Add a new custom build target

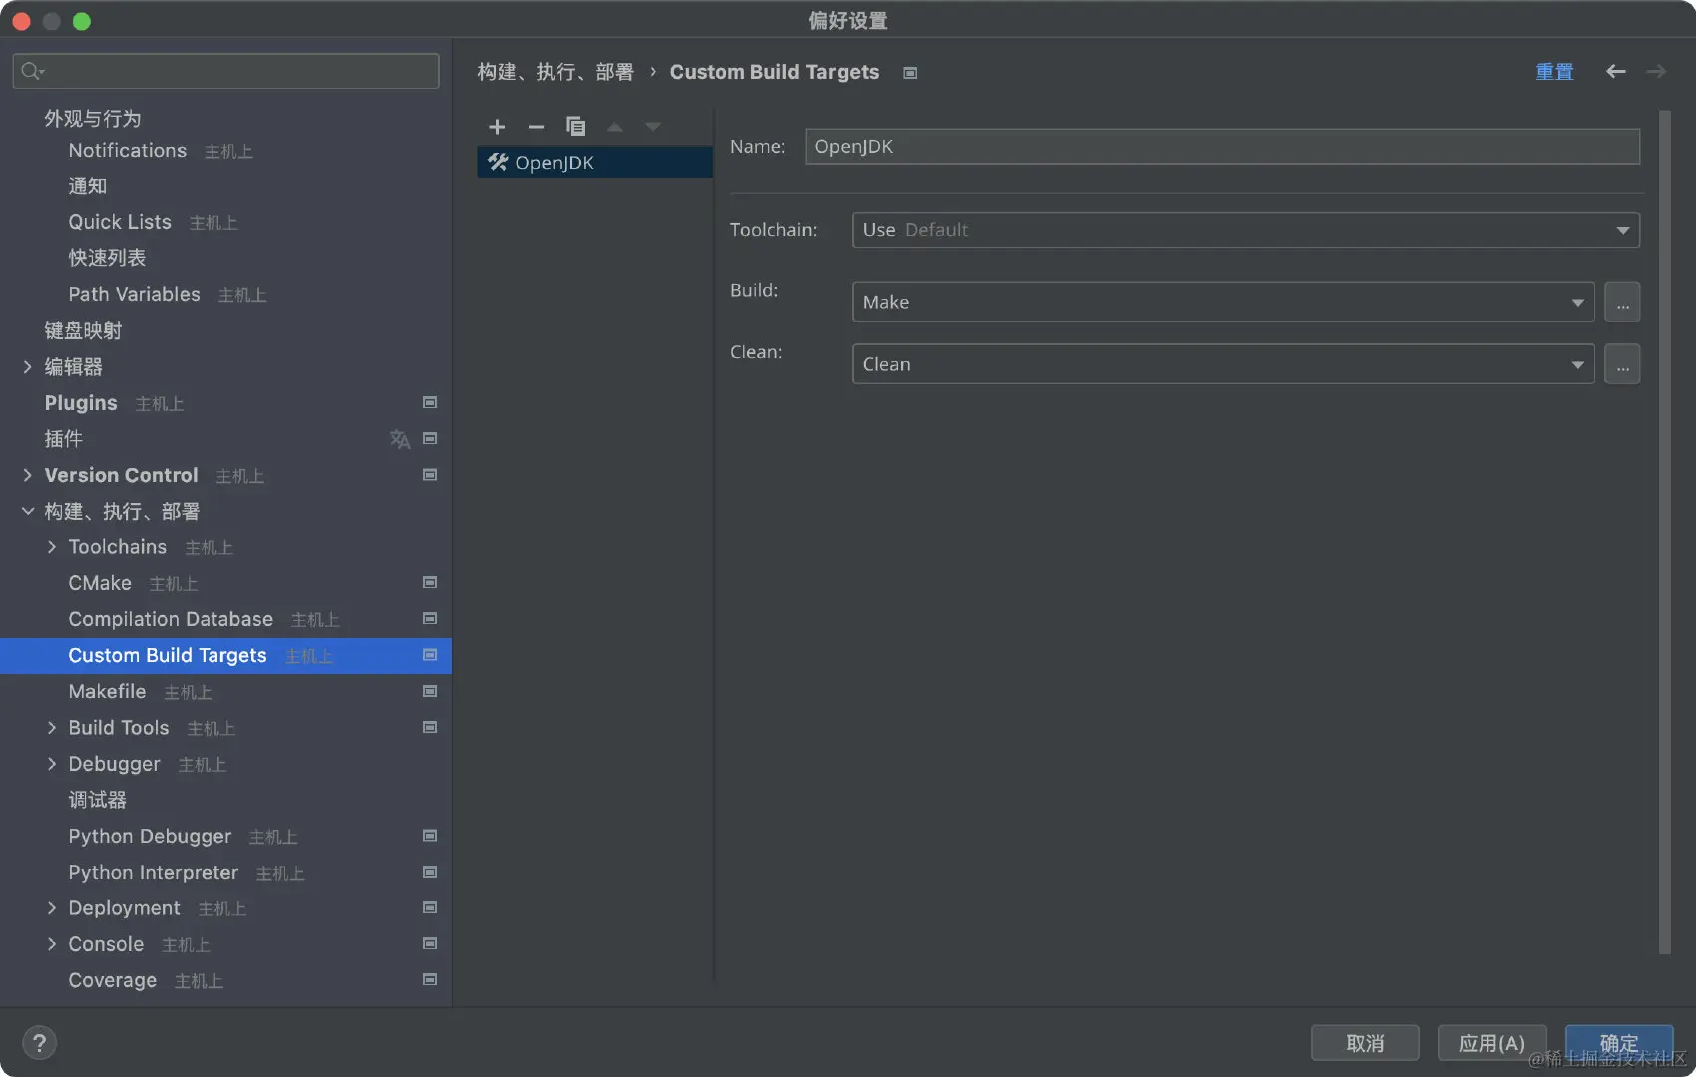[x=497, y=127]
